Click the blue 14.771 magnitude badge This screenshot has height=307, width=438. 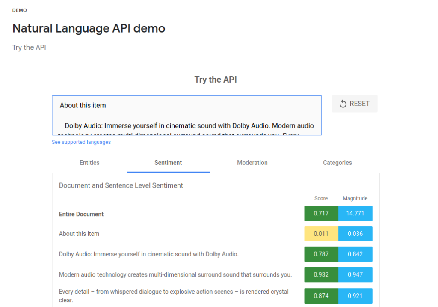pyautogui.click(x=355, y=213)
